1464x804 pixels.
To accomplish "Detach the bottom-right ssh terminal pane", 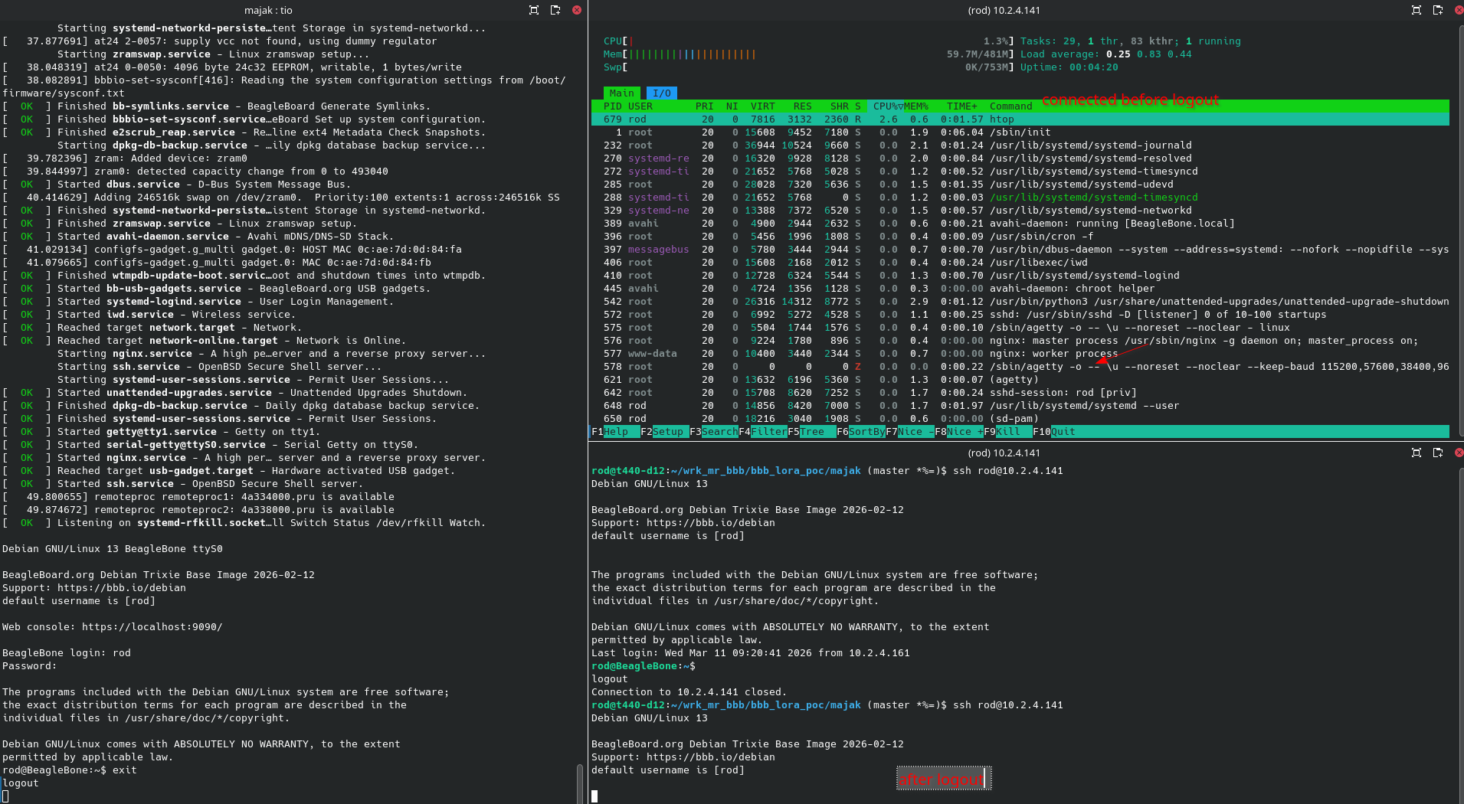I will (x=1437, y=453).
